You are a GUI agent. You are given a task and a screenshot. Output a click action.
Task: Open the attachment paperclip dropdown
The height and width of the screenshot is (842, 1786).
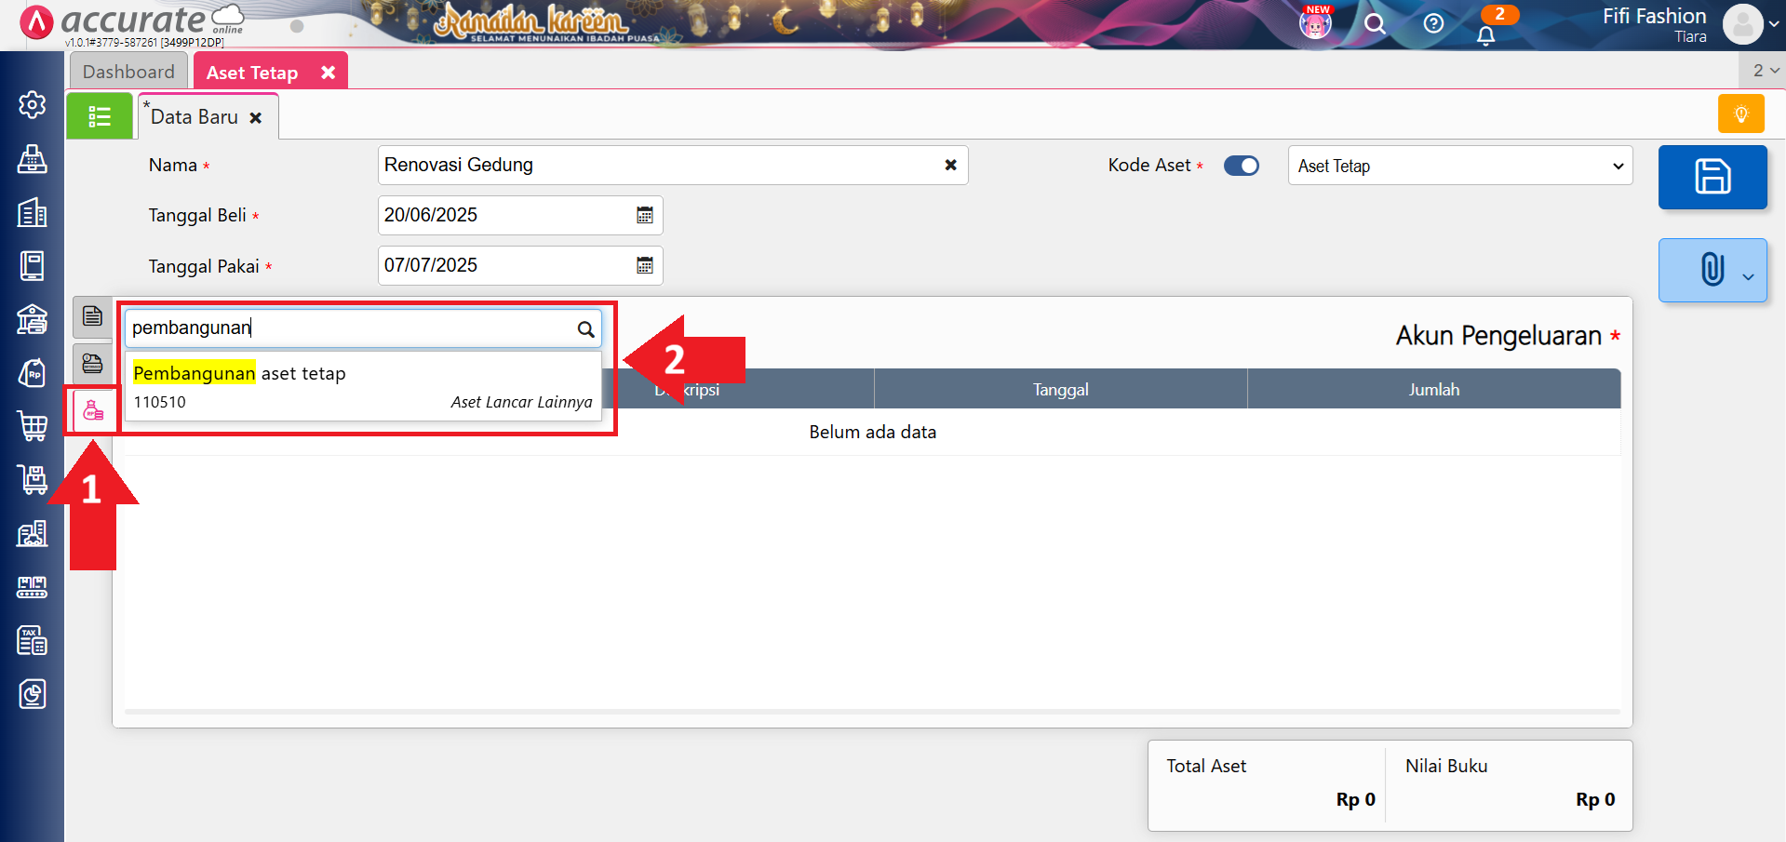(1712, 270)
